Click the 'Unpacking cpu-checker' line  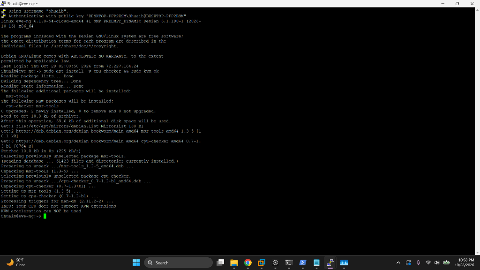pyautogui.click(x=48, y=186)
